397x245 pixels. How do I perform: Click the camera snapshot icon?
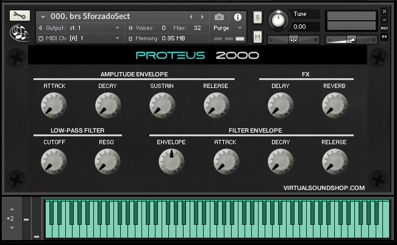[220, 16]
